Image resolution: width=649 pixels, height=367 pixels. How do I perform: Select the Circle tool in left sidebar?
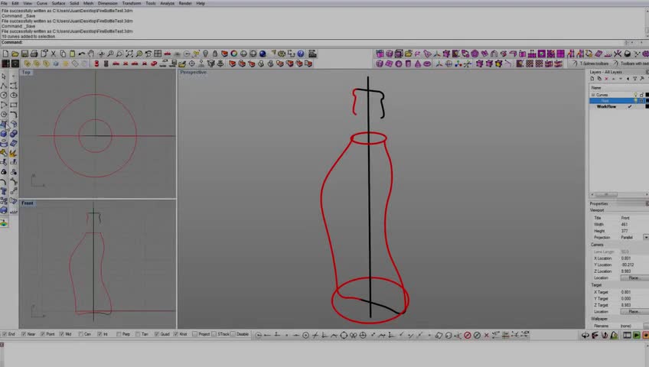pos(4,95)
